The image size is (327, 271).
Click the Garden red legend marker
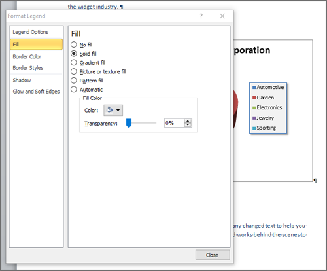254,98
